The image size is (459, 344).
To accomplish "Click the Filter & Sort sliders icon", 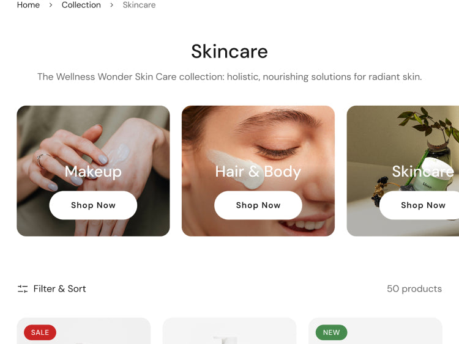I will (23, 289).
